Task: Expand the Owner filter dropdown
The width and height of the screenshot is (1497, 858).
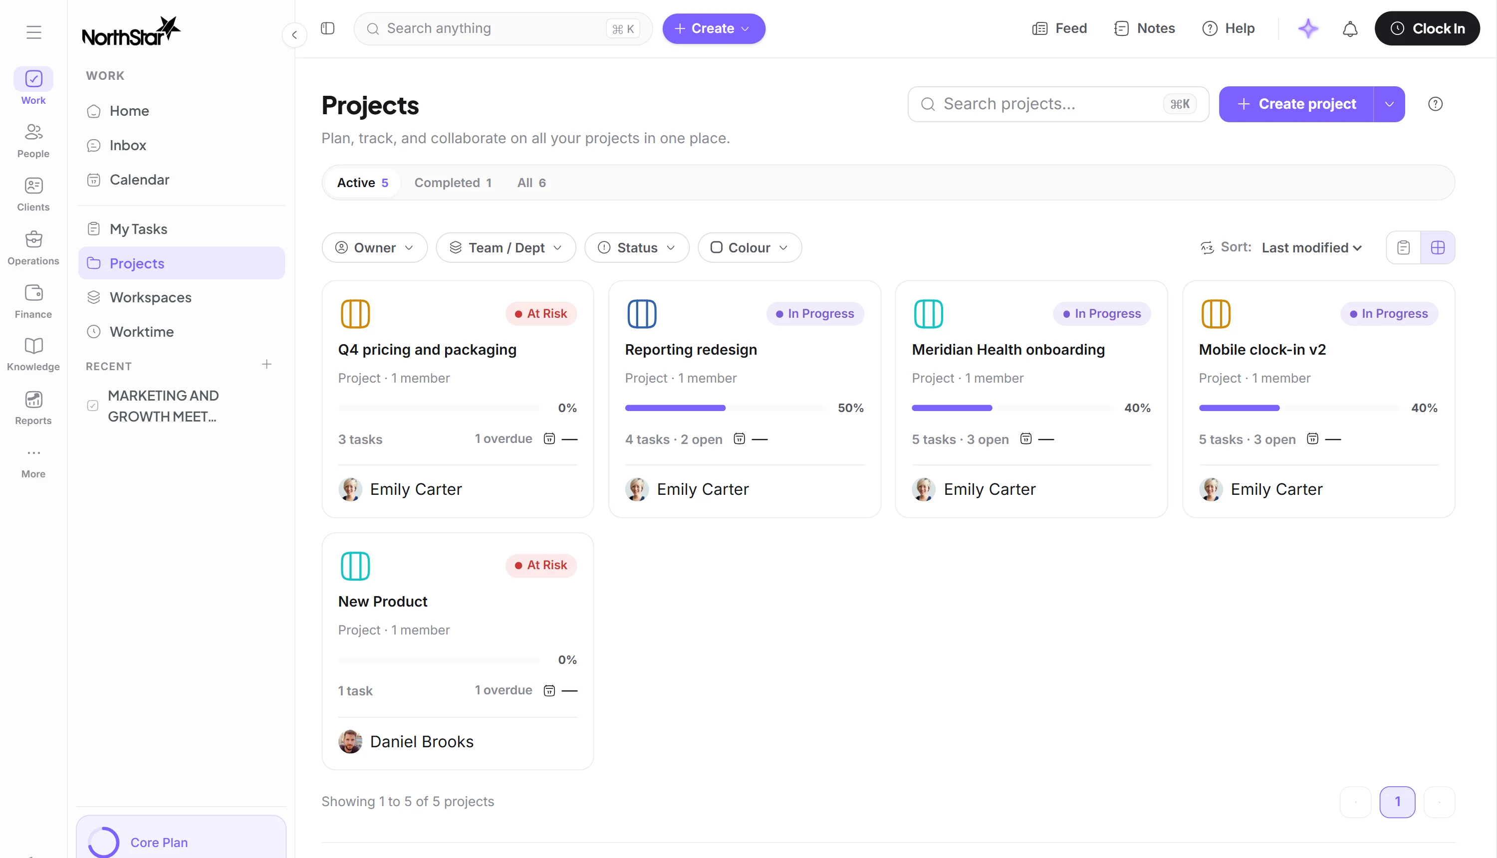Action: 374,247
